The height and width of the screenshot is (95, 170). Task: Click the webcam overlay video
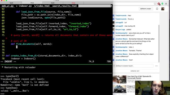tap(152, 88)
